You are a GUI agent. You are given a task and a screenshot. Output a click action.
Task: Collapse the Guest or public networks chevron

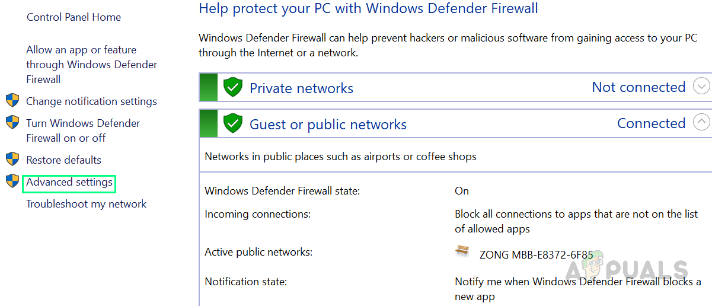(701, 122)
